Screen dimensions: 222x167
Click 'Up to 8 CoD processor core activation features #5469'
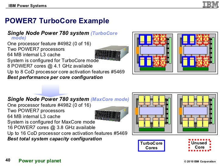tap(66, 72)
